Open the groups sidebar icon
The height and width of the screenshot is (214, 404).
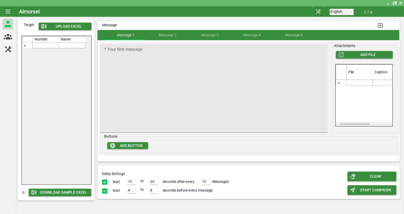(x=8, y=37)
